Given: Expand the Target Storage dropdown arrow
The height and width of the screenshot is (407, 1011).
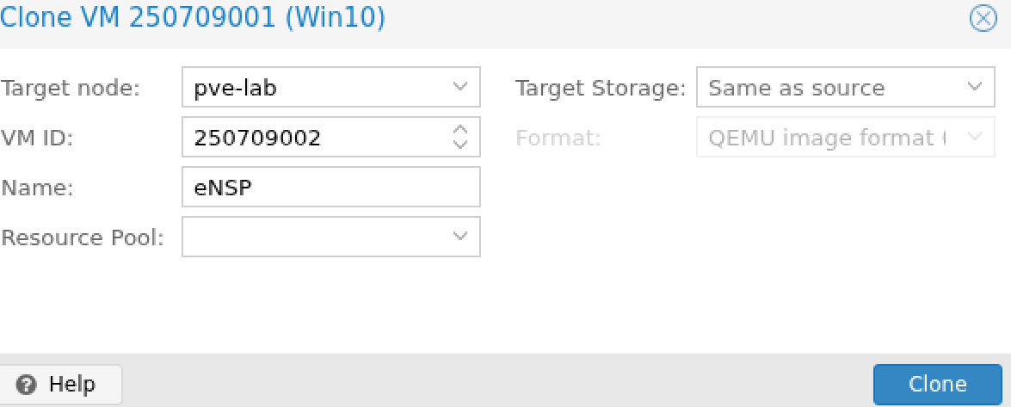Looking at the screenshot, I should (975, 87).
